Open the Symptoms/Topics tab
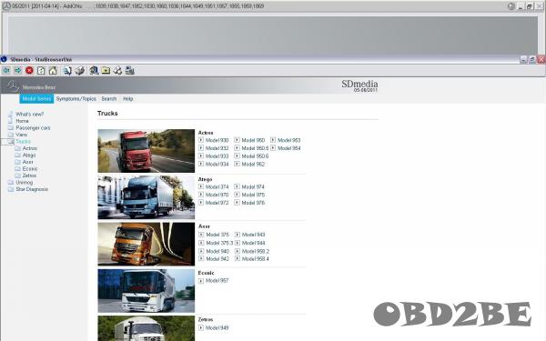This screenshot has width=546, height=341. (76, 99)
